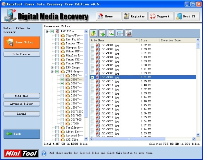The height and width of the screenshot is (160, 203).
Task: Click the 901~1200 folder icon
Action: (x=67, y=112)
